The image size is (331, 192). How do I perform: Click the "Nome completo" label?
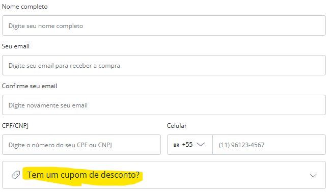25,7
